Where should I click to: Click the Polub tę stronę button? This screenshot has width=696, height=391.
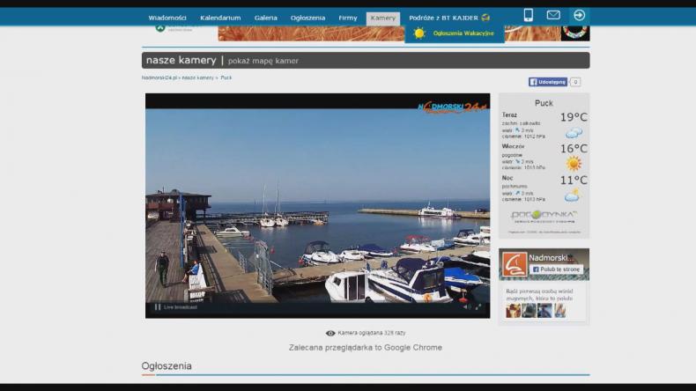(557, 269)
